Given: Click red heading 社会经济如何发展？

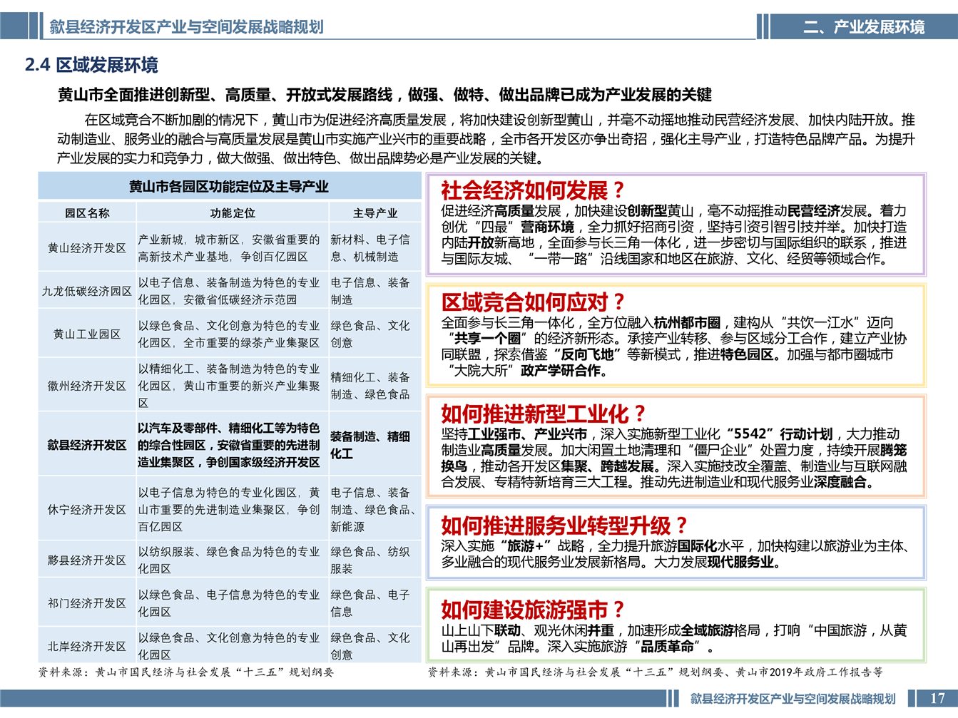Looking at the screenshot, I should [534, 190].
